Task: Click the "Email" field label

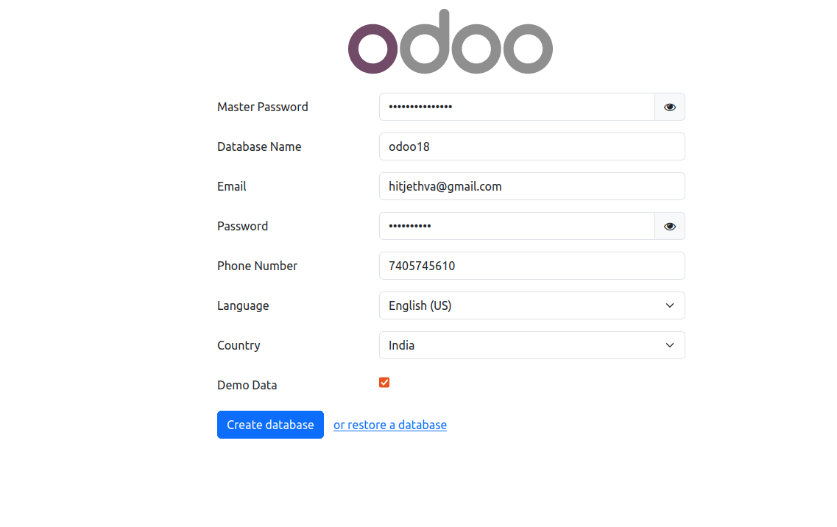Action: 231,186
